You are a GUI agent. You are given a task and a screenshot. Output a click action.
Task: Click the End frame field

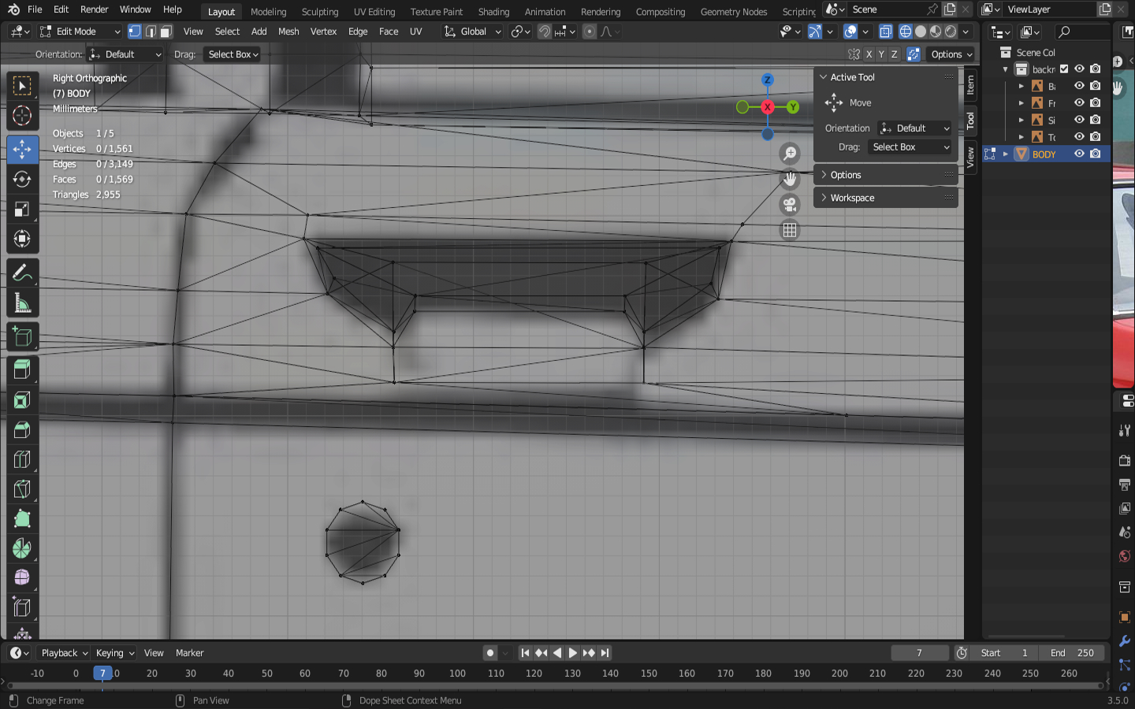coord(1071,653)
